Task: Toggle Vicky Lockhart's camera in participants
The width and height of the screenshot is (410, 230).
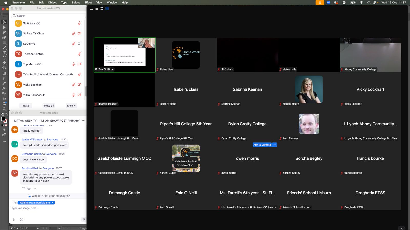Action: pyautogui.click(x=79, y=85)
